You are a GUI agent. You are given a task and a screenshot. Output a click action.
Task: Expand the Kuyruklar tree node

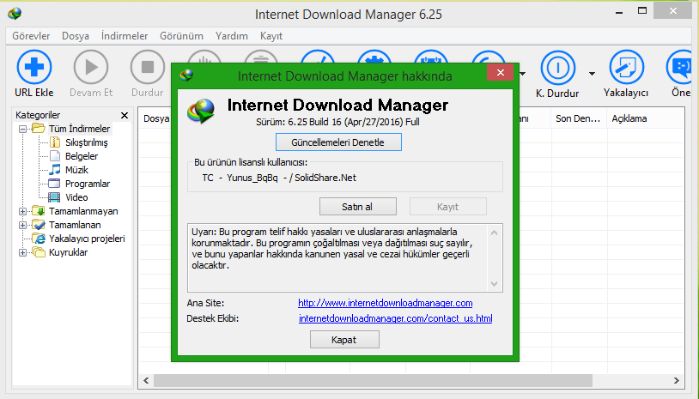coord(22,253)
